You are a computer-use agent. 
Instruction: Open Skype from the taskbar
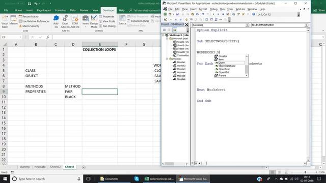tap(137, 178)
